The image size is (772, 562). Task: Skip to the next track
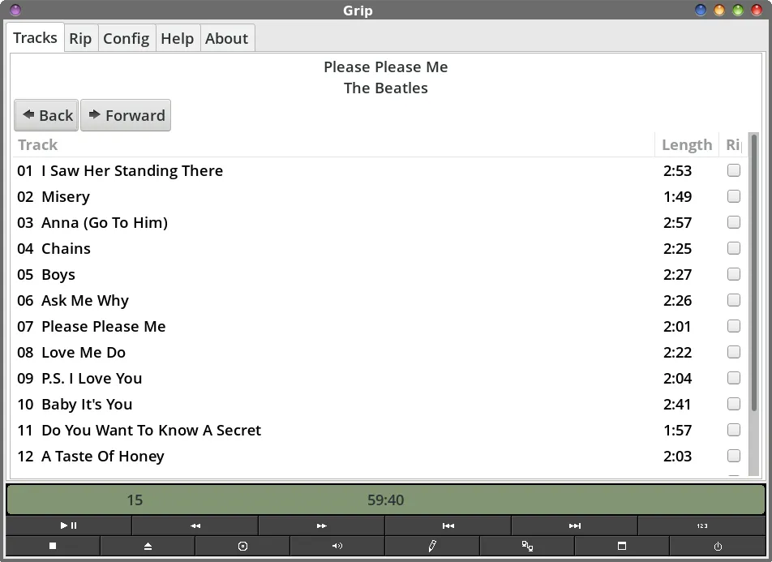(575, 526)
